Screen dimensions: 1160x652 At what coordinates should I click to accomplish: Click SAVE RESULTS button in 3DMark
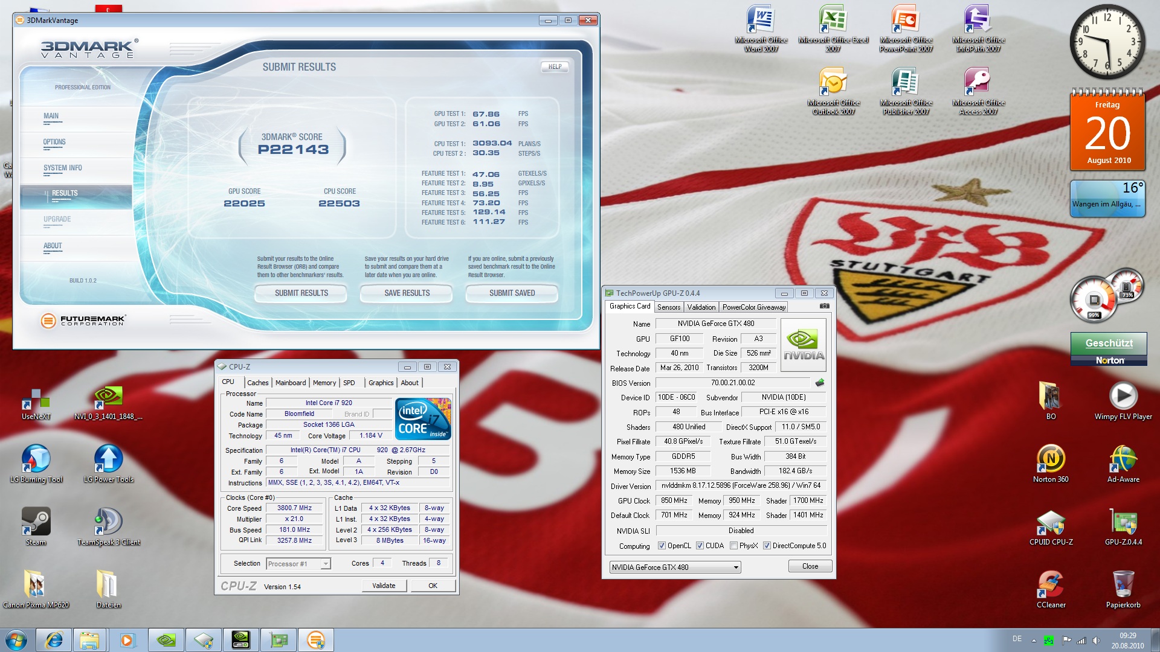click(407, 293)
